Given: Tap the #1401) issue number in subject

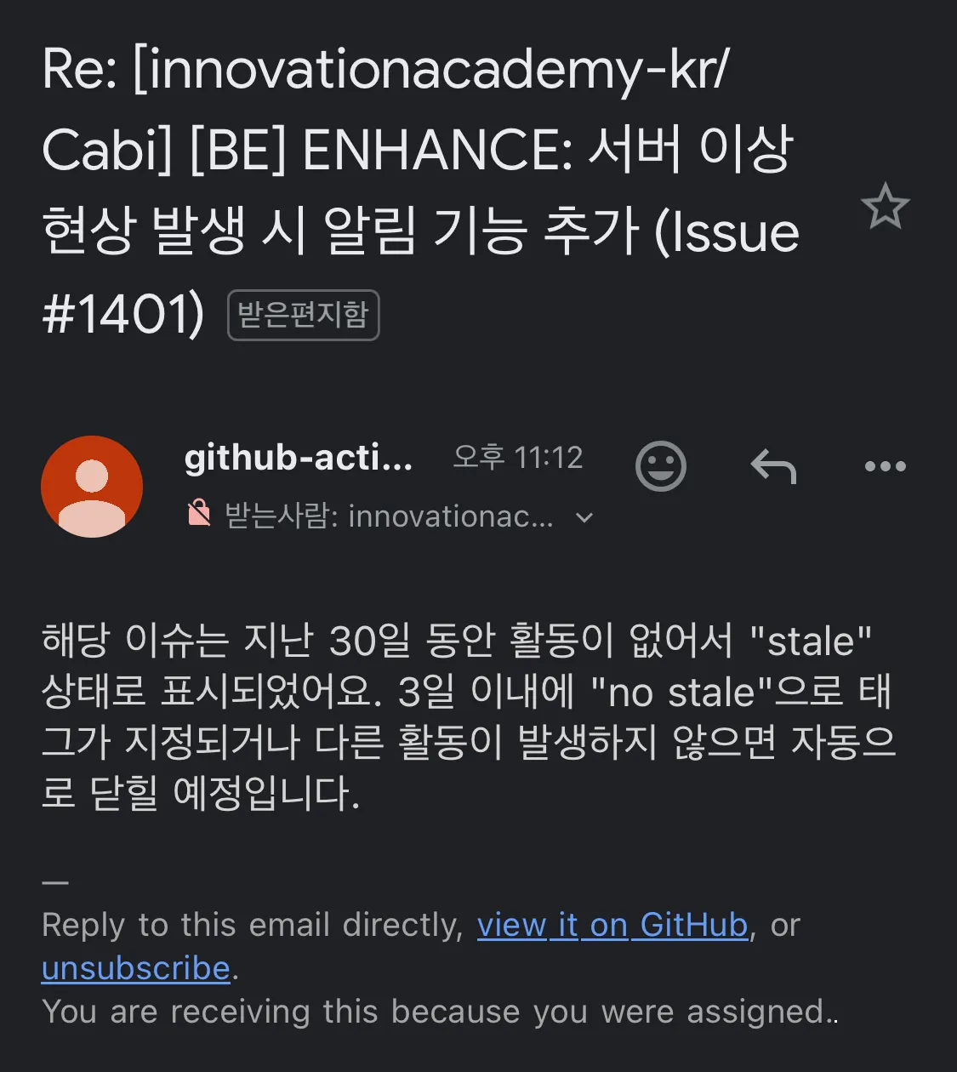Looking at the screenshot, I should pyautogui.click(x=123, y=314).
